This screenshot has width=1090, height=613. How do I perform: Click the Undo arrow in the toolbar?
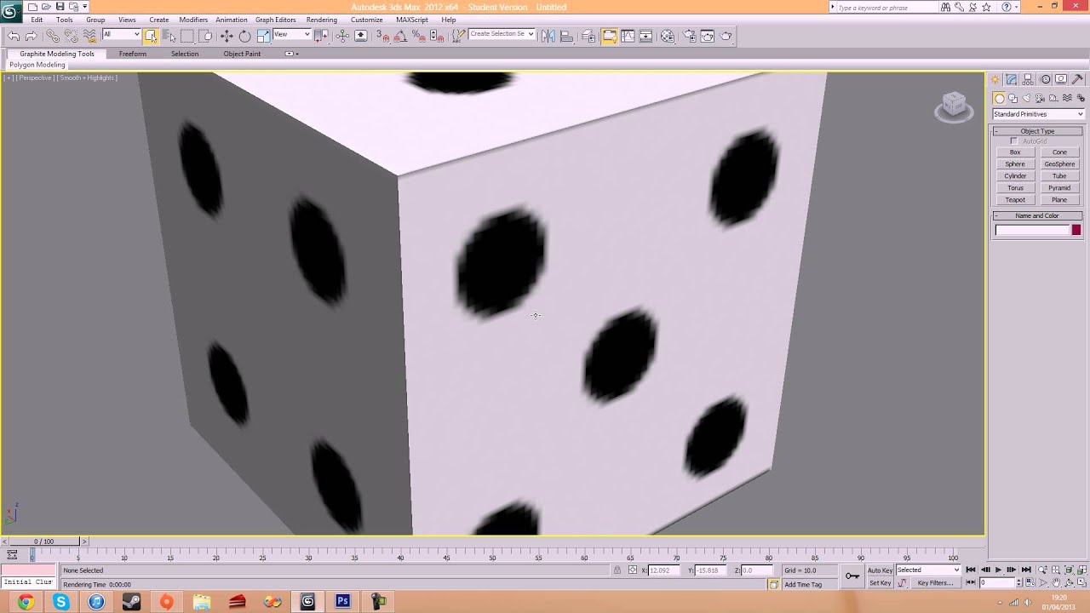(14, 36)
